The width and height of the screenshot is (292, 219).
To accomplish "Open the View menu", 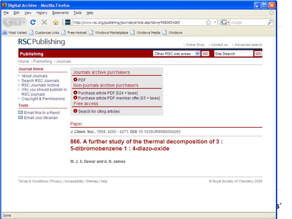I will click(28, 13).
